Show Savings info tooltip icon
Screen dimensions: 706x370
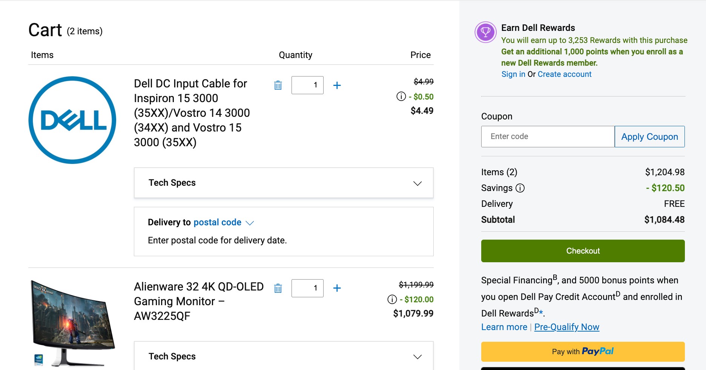pos(520,188)
